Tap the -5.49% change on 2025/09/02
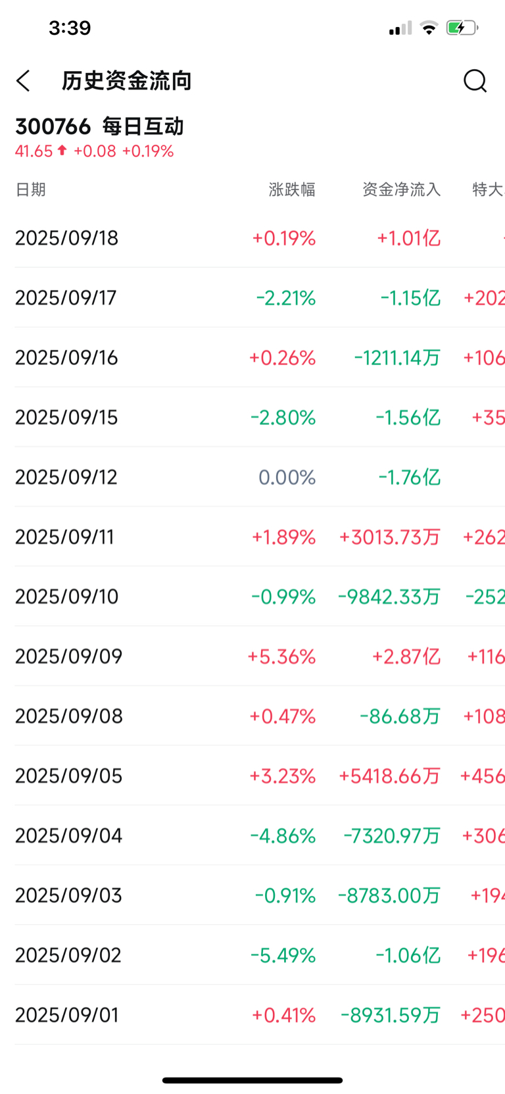This screenshot has width=505, height=1094. click(x=283, y=955)
